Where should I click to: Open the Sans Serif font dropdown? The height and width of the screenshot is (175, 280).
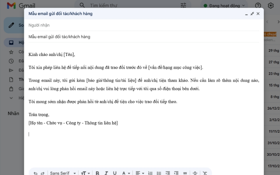(63, 173)
